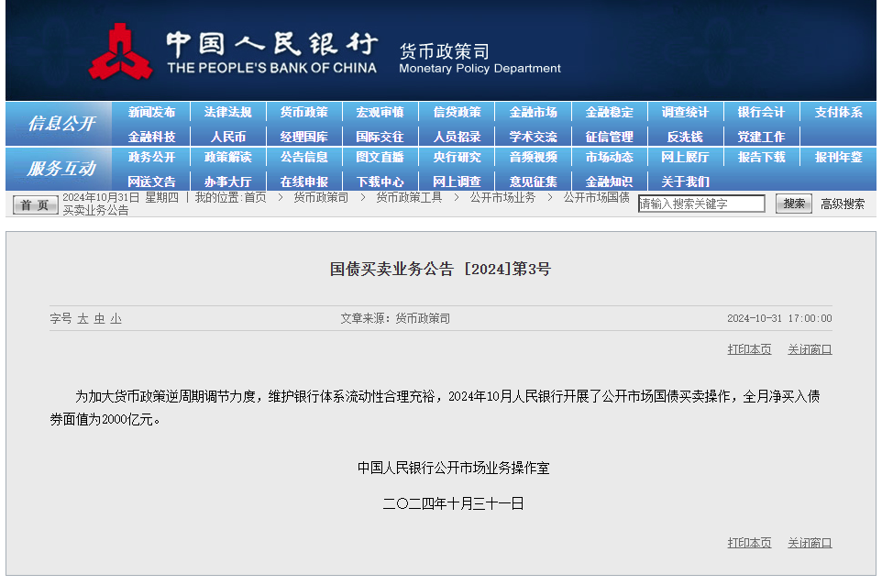This screenshot has width=882, height=585.
Task: Open the 新闻发布 menu item
Action: click(x=151, y=112)
